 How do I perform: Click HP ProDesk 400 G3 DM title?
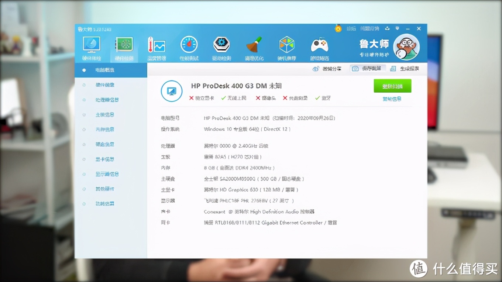coord(236,86)
